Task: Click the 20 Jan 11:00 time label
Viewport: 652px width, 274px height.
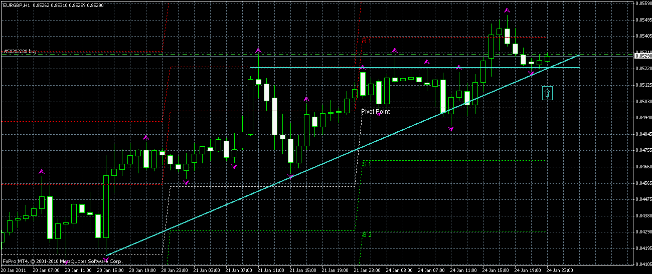Action: 78,270
